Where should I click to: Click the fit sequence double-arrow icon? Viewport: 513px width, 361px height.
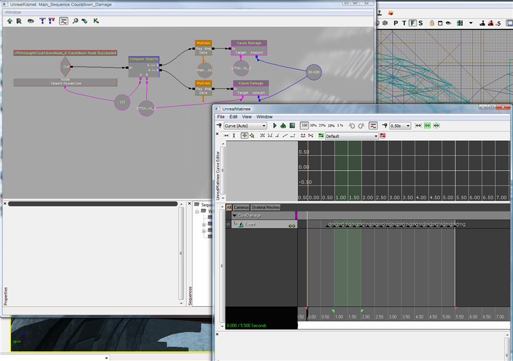[418, 126]
